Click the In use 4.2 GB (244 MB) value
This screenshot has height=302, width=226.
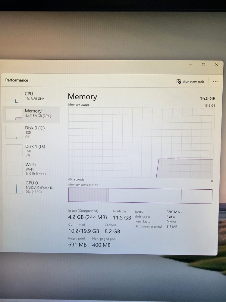(x=87, y=217)
